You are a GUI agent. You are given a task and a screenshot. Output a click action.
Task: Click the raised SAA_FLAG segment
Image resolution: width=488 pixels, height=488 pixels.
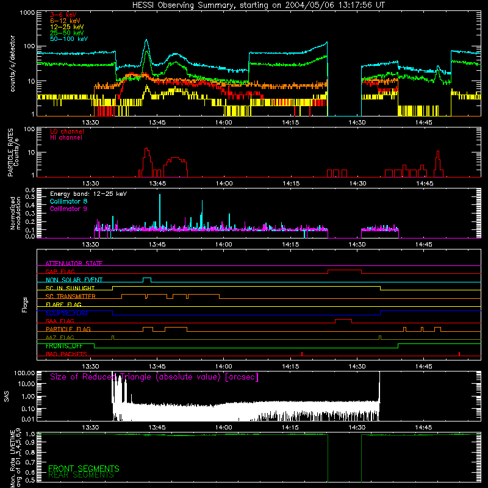click(343, 320)
